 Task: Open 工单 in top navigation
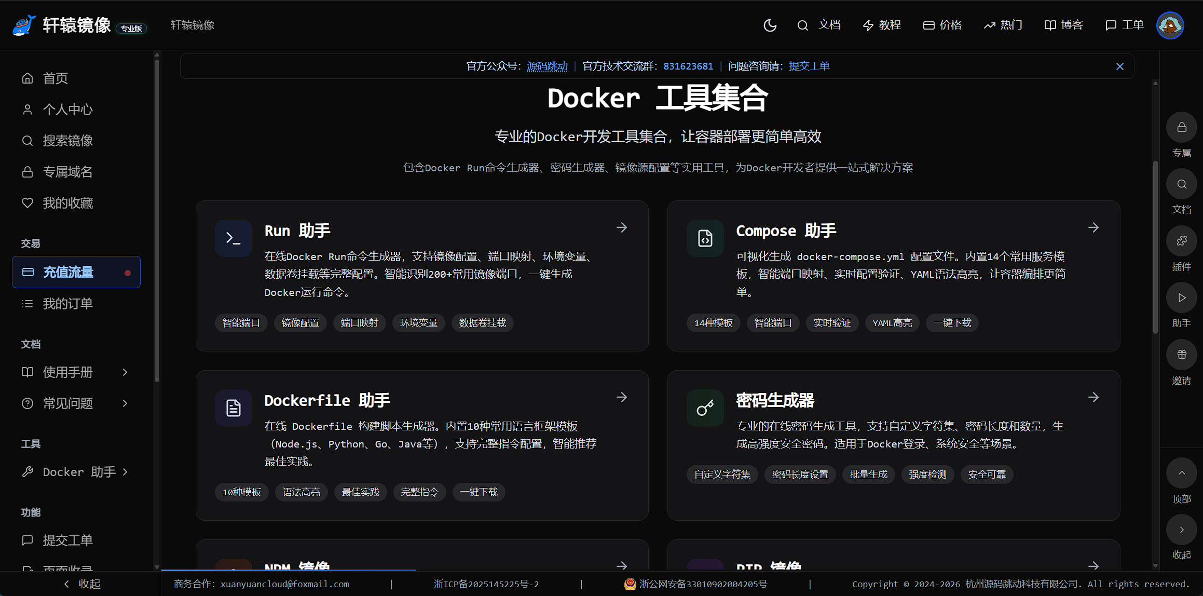(x=1124, y=25)
